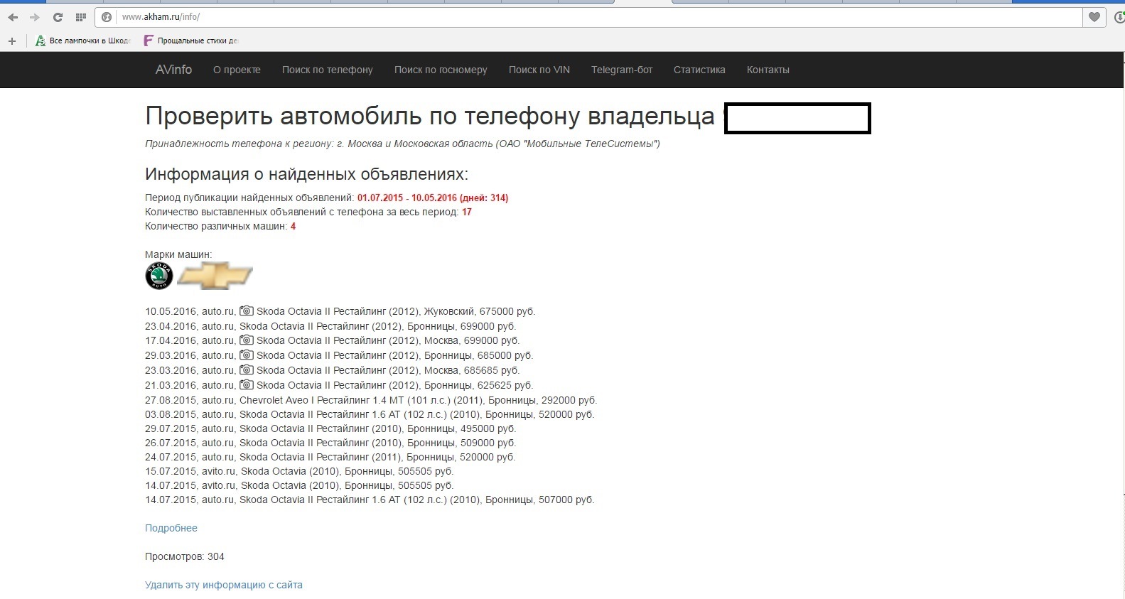Image resolution: width=1125 pixels, height=599 pixels.
Task: Go to 'Поиск по телефону'
Action: click(327, 70)
